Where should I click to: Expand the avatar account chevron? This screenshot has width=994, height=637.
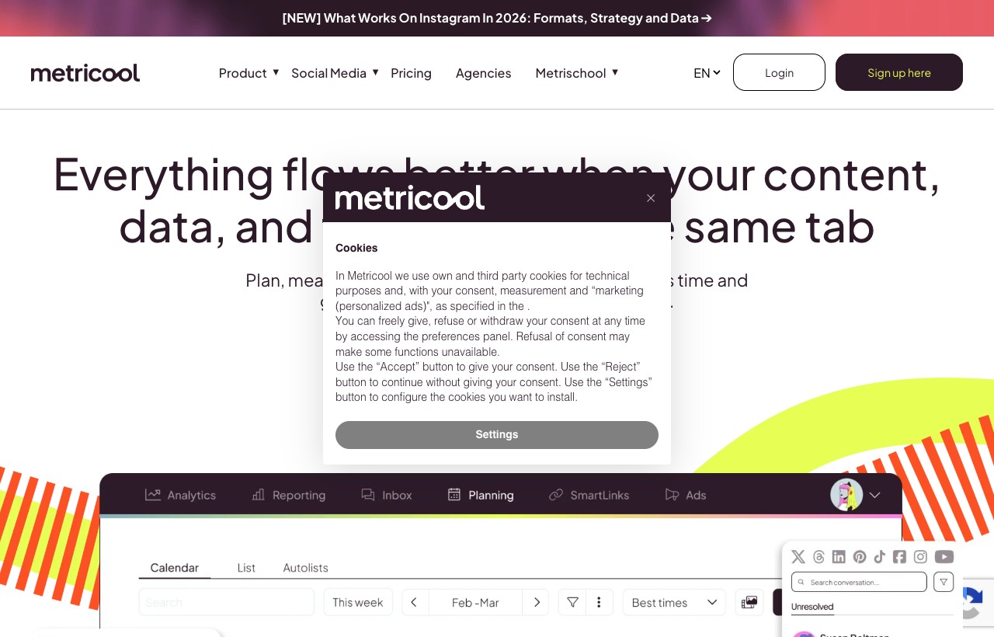pyautogui.click(x=875, y=495)
